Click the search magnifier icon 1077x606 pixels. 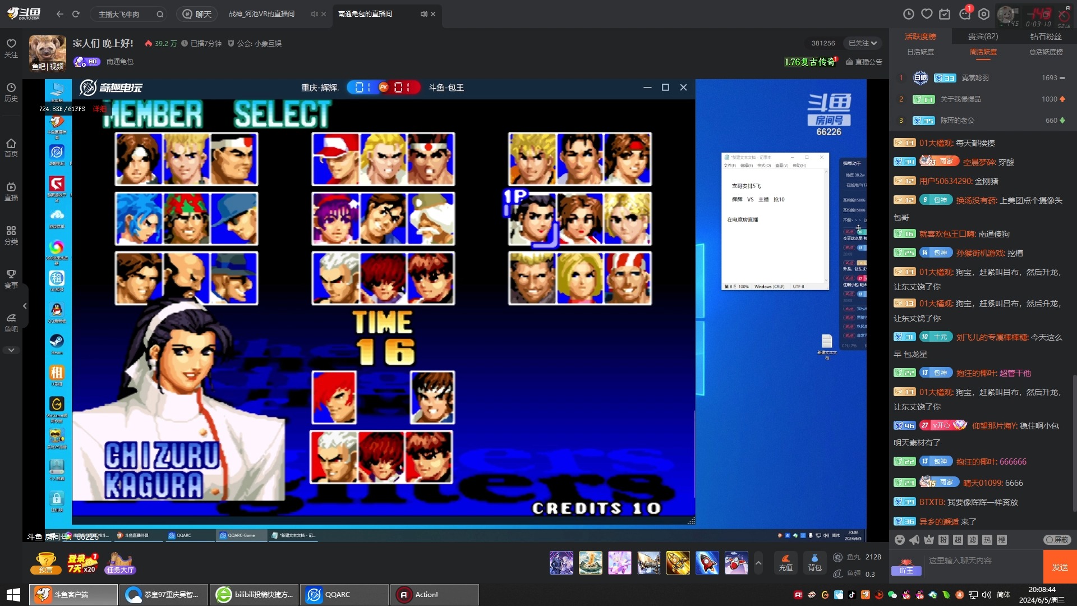pyautogui.click(x=160, y=14)
